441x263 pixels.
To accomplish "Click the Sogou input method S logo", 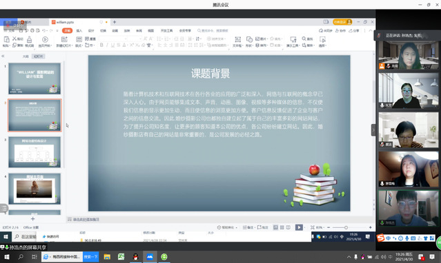I will pyautogui.click(x=380, y=238).
